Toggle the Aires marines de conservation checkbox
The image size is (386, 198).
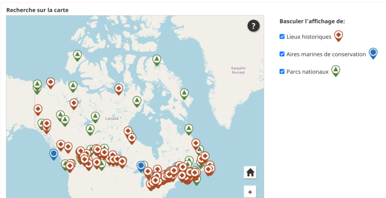tap(282, 54)
